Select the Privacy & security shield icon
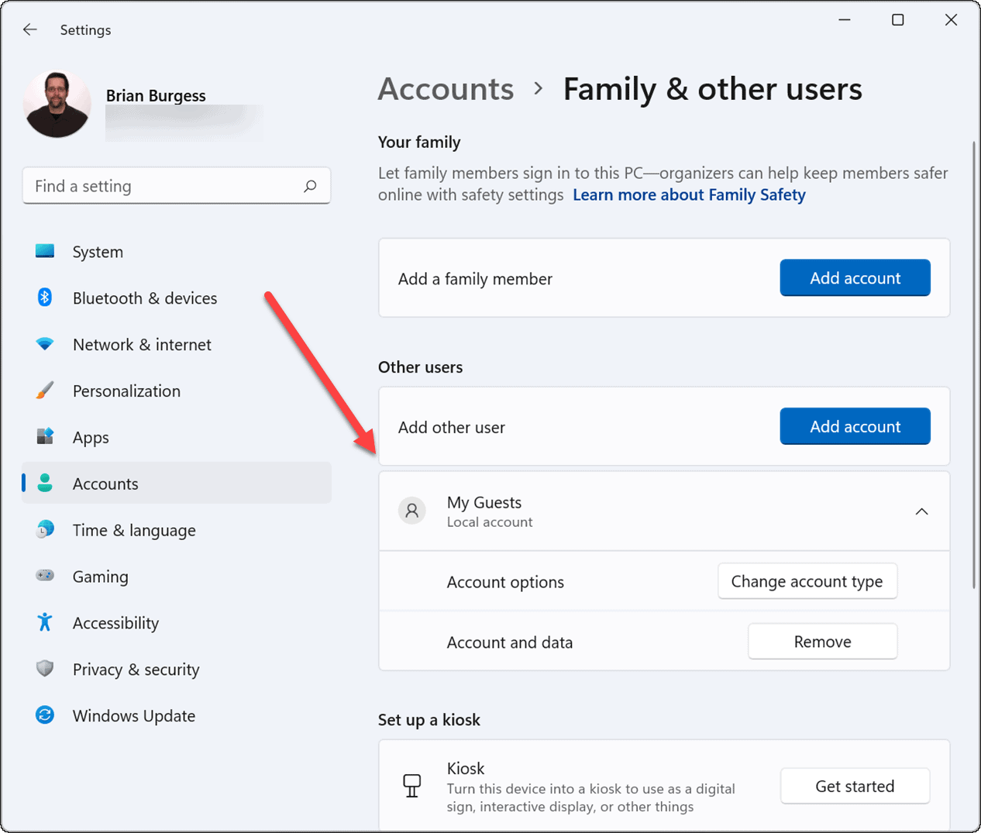 pos(45,669)
